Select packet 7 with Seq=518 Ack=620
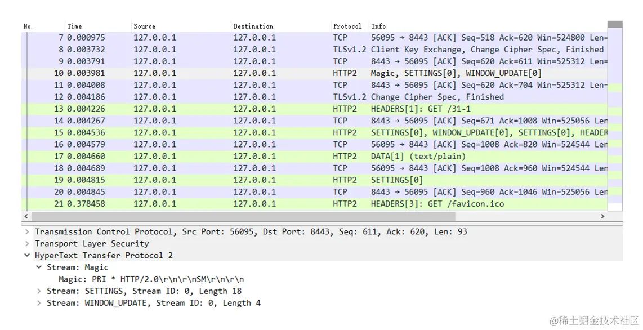 click(314, 38)
